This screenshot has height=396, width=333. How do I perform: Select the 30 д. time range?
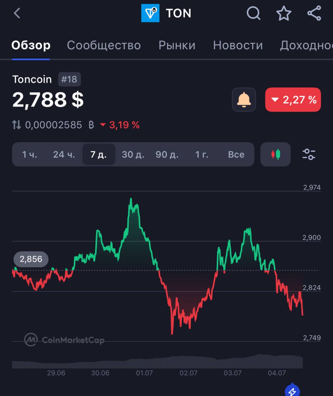click(133, 154)
